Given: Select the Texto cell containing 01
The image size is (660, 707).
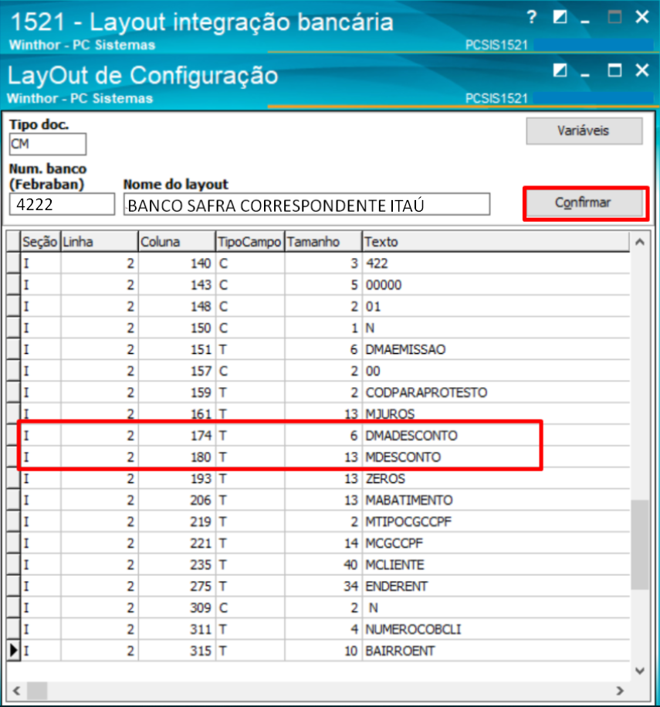Looking at the screenshot, I should [496, 307].
